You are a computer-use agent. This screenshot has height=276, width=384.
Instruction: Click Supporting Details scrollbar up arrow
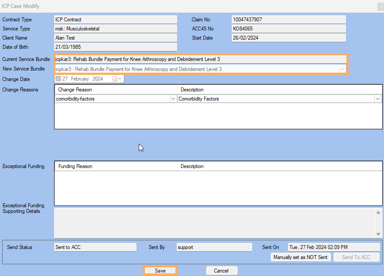point(378,212)
